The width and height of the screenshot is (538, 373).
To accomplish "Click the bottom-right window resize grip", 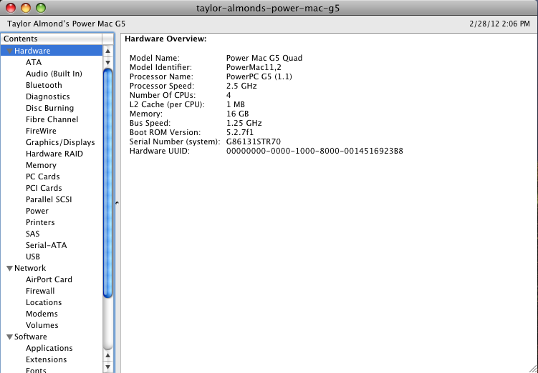I will pyautogui.click(x=533, y=368).
